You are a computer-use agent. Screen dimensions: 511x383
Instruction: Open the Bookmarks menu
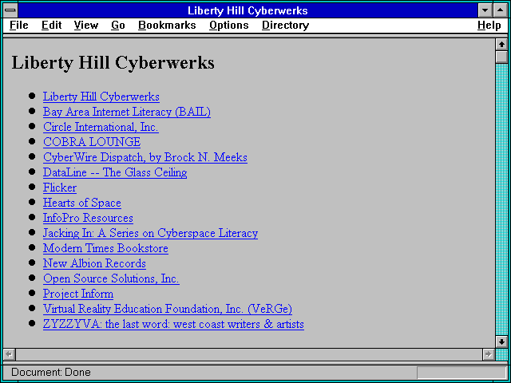point(167,26)
